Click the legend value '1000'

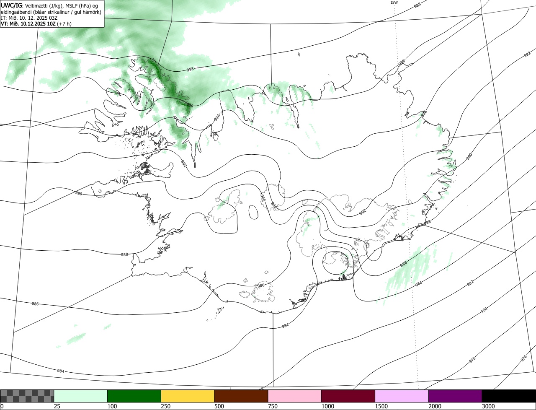coord(327,406)
